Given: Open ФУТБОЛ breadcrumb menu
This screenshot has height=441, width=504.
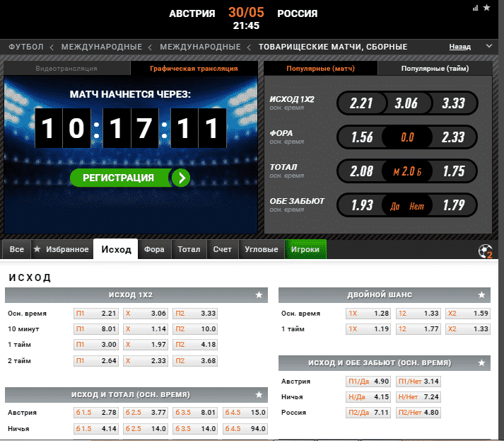Looking at the screenshot, I should pyautogui.click(x=26, y=47).
